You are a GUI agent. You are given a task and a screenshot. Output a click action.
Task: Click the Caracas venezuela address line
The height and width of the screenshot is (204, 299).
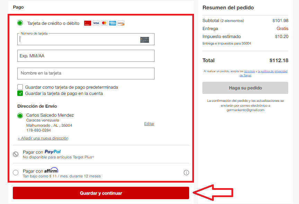(43, 120)
